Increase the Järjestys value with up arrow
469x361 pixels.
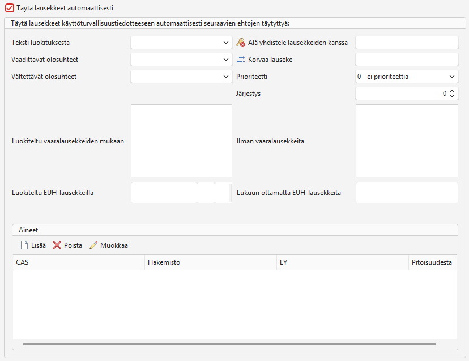(452, 91)
